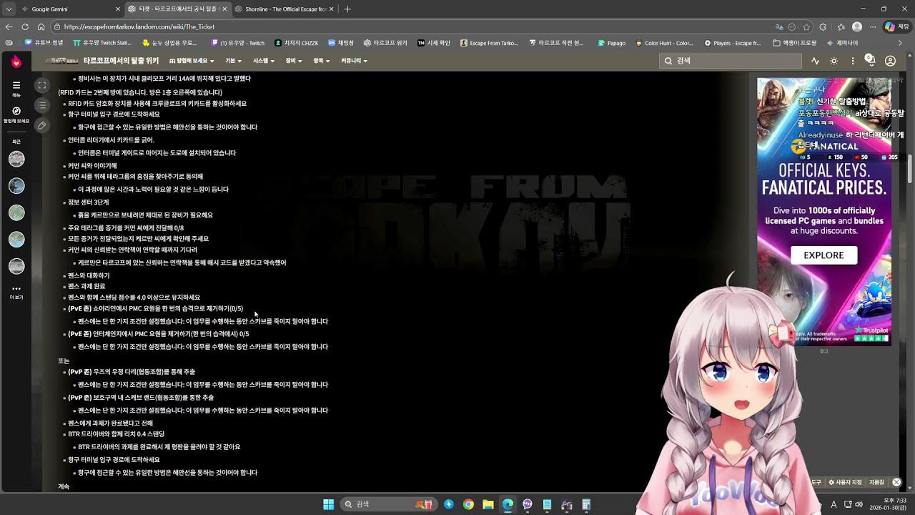Image resolution: width=915 pixels, height=515 pixels.
Task: Open the vertical three-dot wiki menu
Action: point(852,61)
